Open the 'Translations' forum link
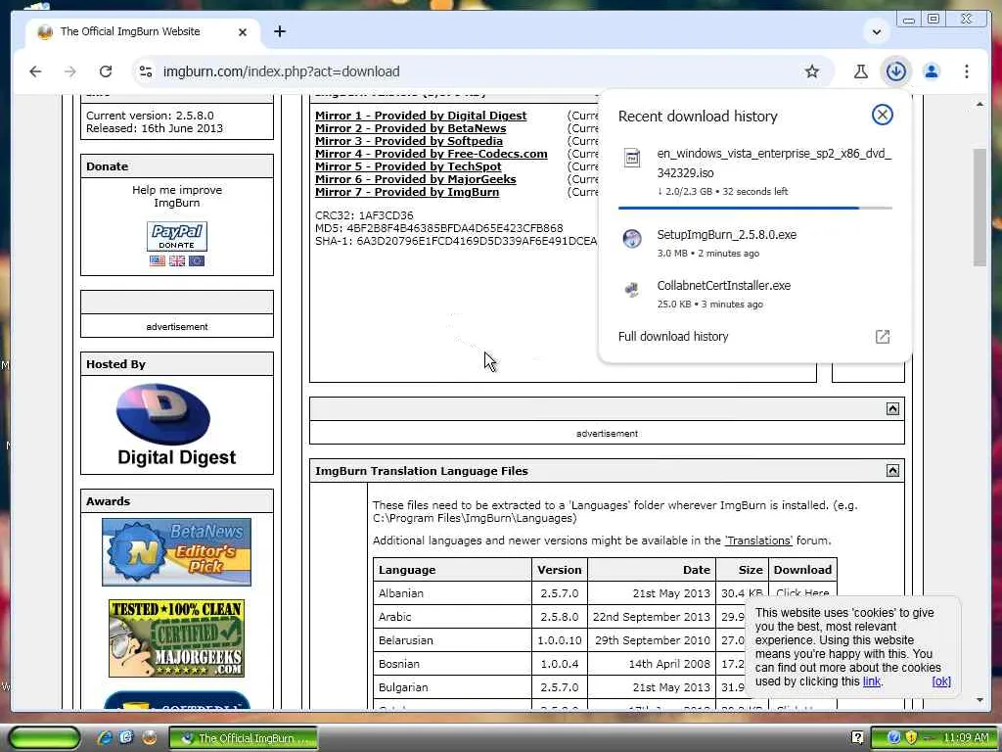This screenshot has width=1002, height=752. click(x=758, y=540)
